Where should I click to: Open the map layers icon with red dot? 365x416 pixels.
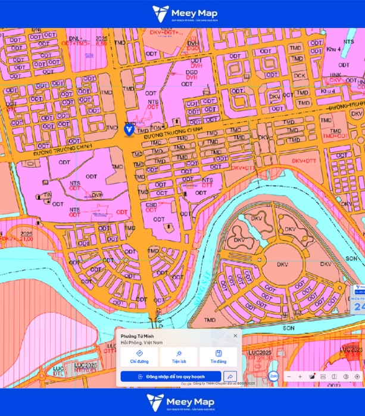point(312,376)
